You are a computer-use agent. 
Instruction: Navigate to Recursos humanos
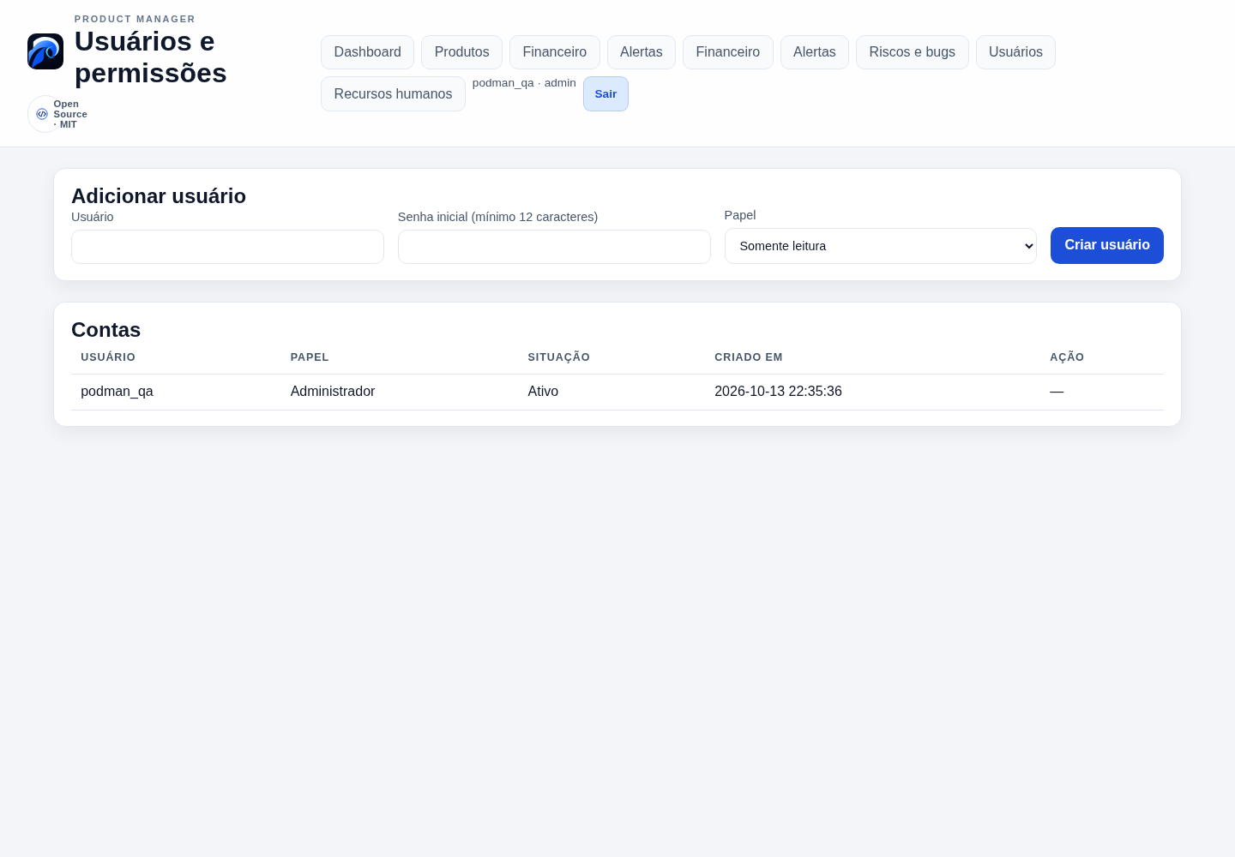click(x=393, y=94)
